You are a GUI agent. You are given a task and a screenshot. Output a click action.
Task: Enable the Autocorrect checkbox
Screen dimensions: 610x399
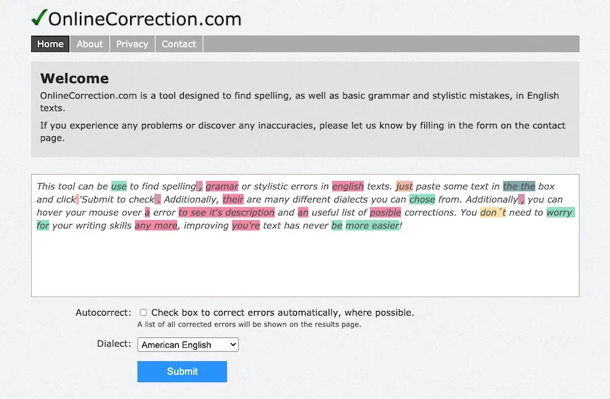[143, 313]
